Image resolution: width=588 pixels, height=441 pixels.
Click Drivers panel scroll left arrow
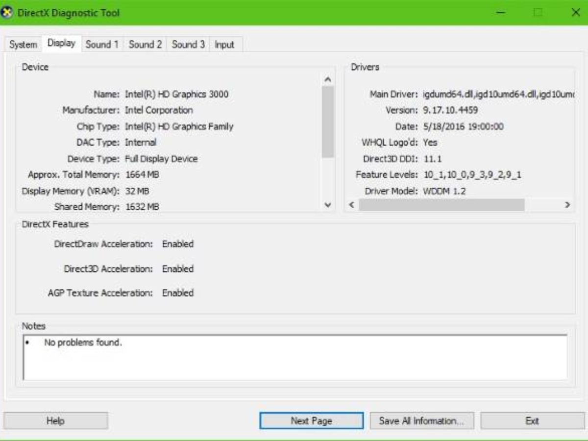point(351,205)
